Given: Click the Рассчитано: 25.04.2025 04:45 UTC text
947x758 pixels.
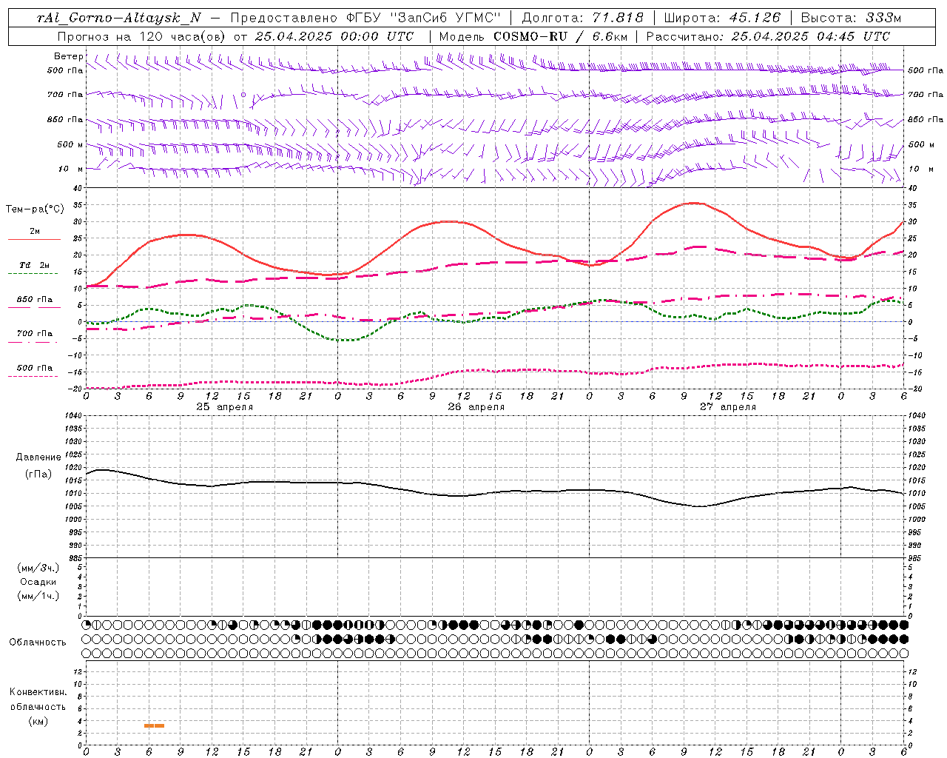Looking at the screenshot, I should click(x=768, y=36).
